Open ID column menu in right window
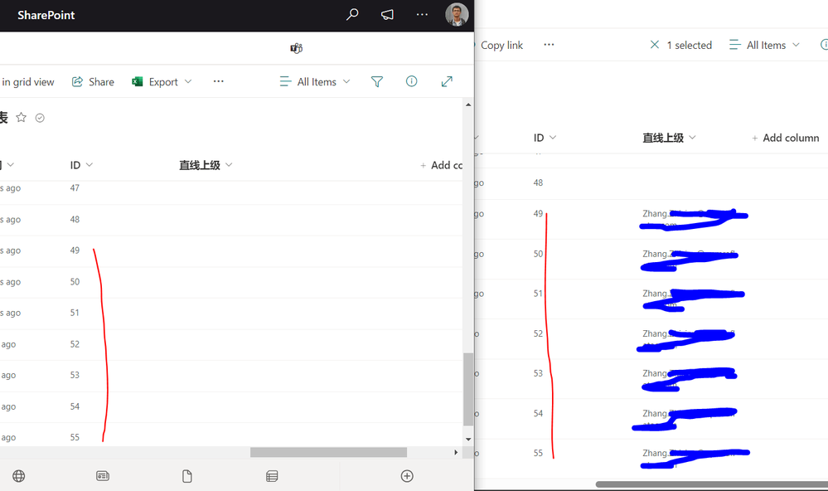The width and height of the screenshot is (828, 491). tap(545, 138)
